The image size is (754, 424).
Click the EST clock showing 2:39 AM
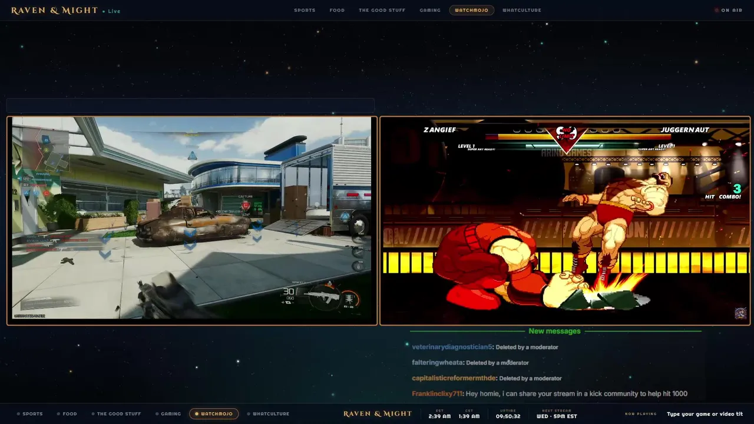[439, 414]
